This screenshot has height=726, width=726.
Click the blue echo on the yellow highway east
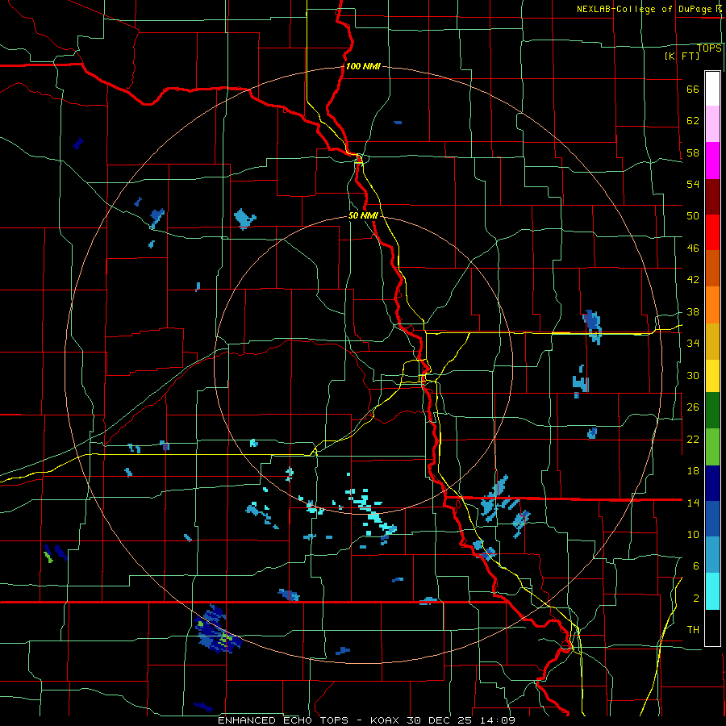click(x=592, y=327)
